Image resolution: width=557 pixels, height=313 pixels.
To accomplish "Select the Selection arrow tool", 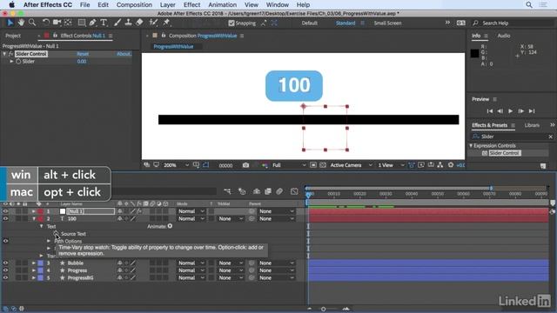I will coord(10,23).
